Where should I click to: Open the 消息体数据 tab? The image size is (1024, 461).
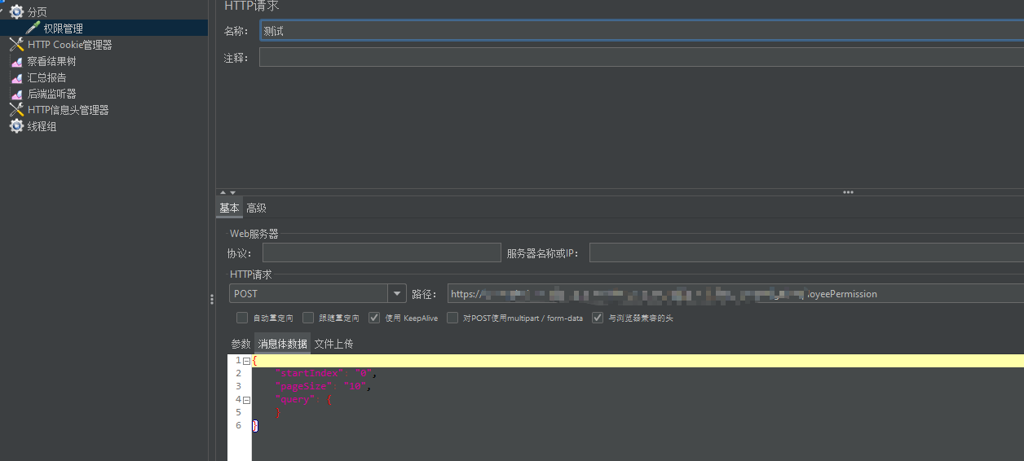(283, 344)
